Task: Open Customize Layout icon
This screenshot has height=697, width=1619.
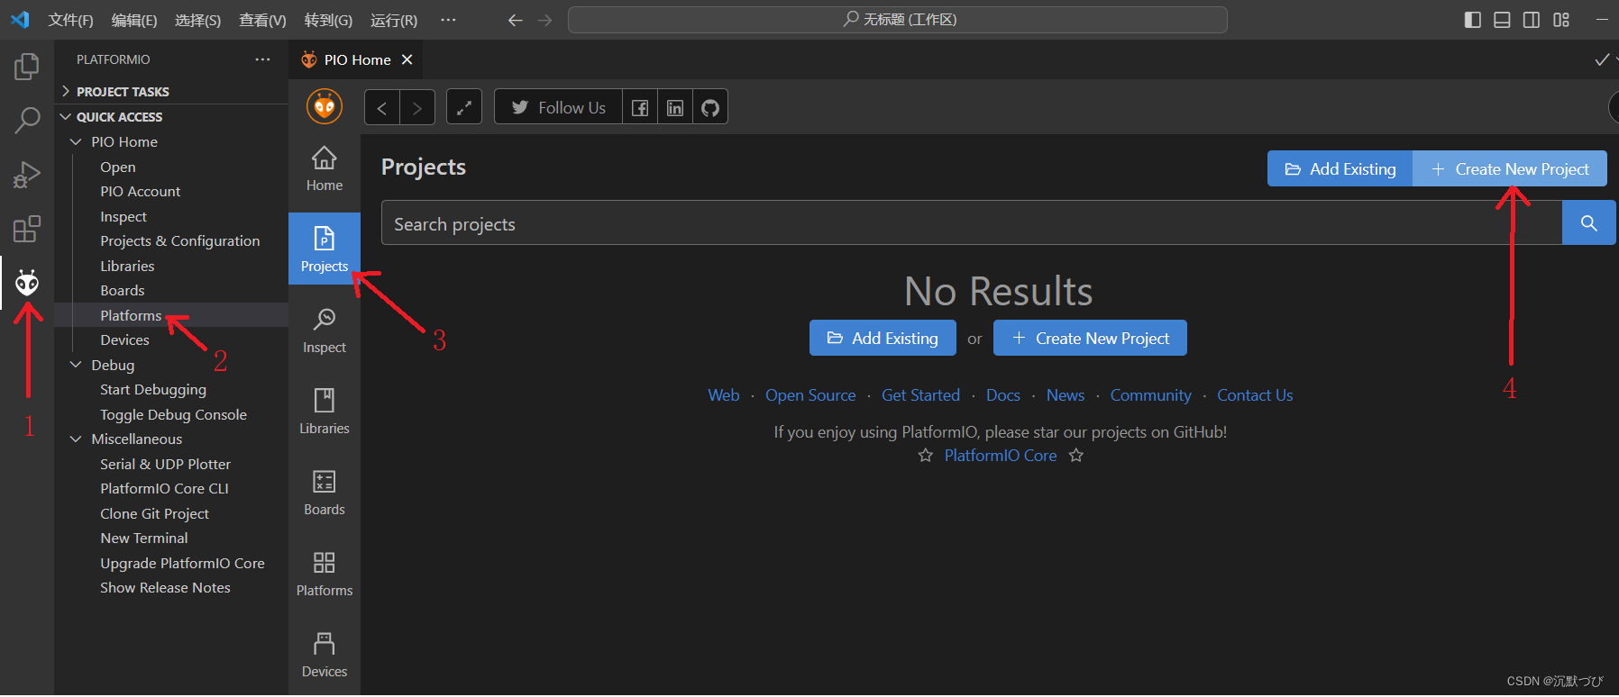Action: [x=1561, y=20]
